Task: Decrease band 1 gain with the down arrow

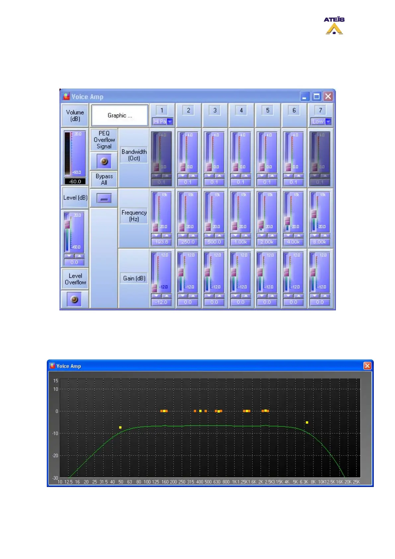Action: coord(156,296)
